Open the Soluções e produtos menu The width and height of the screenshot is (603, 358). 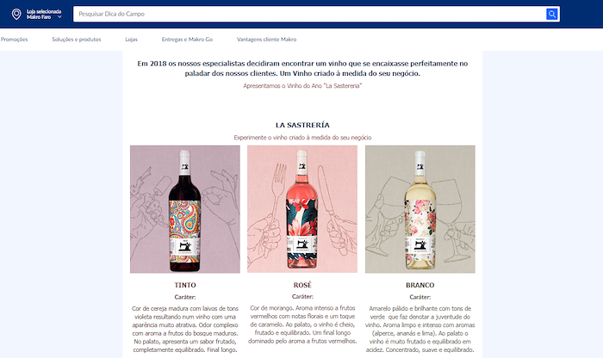pyautogui.click(x=77, y=40)
